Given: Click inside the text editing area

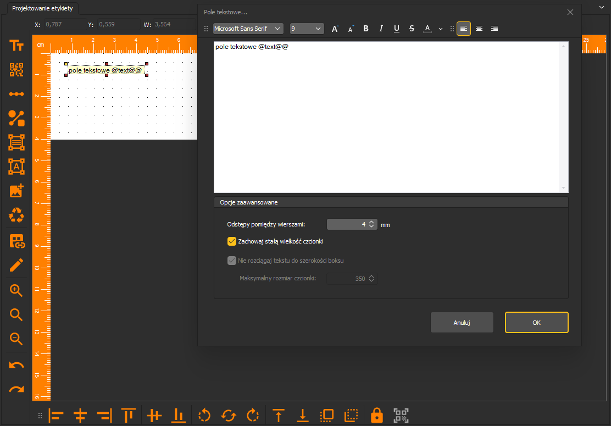Looking at the screenshot, I should (x=387, y=117).
